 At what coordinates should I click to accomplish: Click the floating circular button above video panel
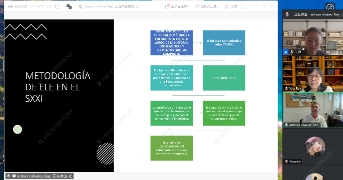pyautogui.click(x=330, y=7)
